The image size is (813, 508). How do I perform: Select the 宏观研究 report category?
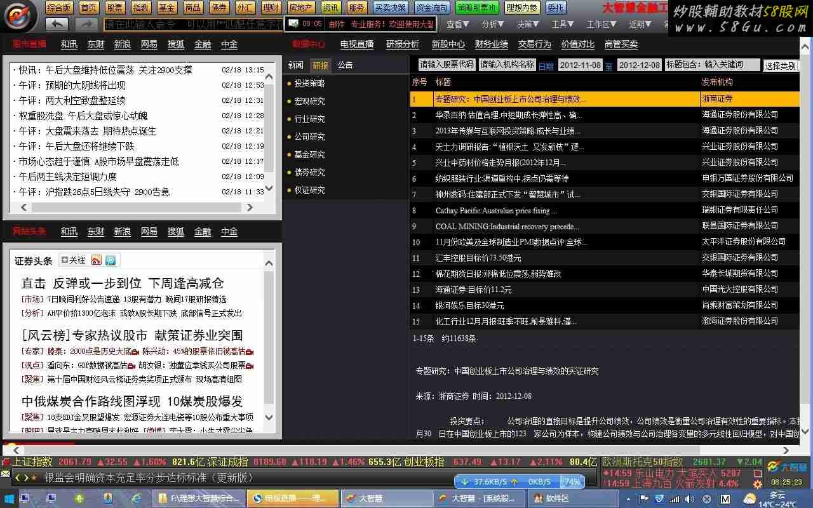pos(309,101)
